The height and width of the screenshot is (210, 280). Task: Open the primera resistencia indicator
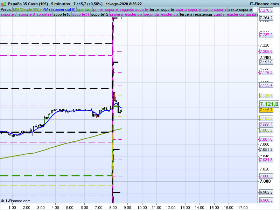pyautogui.click(x=126, y=15)
